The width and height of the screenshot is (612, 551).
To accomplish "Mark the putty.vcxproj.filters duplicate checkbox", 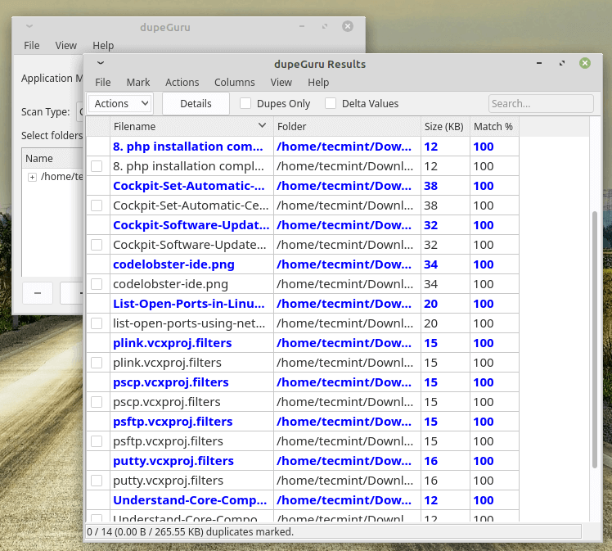I will click(97, 481).
